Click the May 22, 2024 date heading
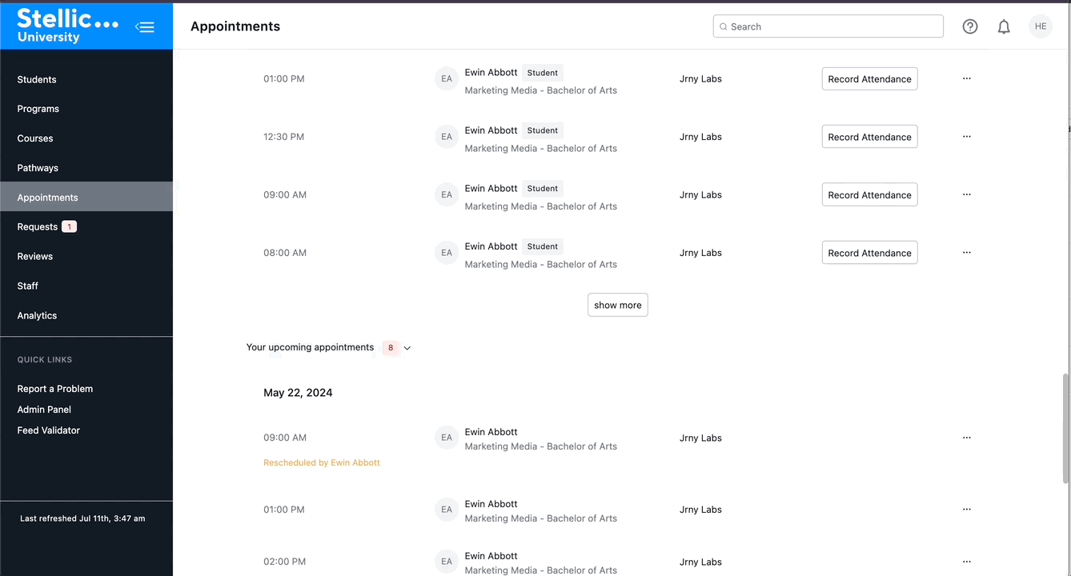Image resolution: width=1071 pixels, height=576 pixels. click(x=298, y=393)
